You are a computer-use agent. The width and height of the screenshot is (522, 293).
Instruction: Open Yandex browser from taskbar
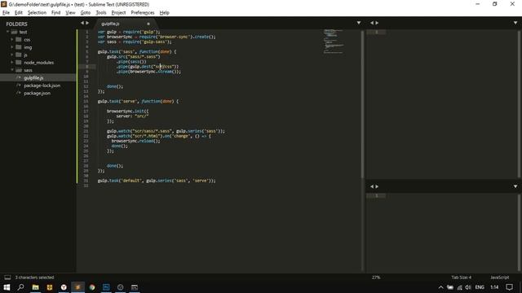pos(64,287)
